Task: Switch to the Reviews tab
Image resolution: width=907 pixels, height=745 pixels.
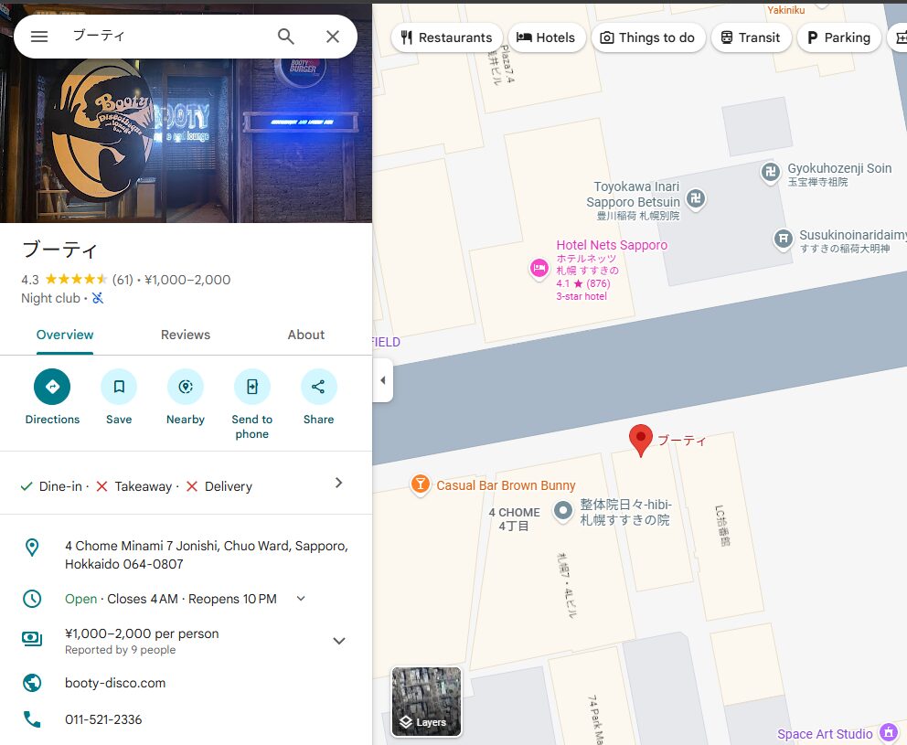Action: 186,335
